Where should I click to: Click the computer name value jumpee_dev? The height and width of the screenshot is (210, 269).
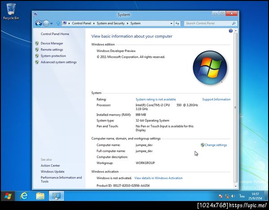(144, 145)
